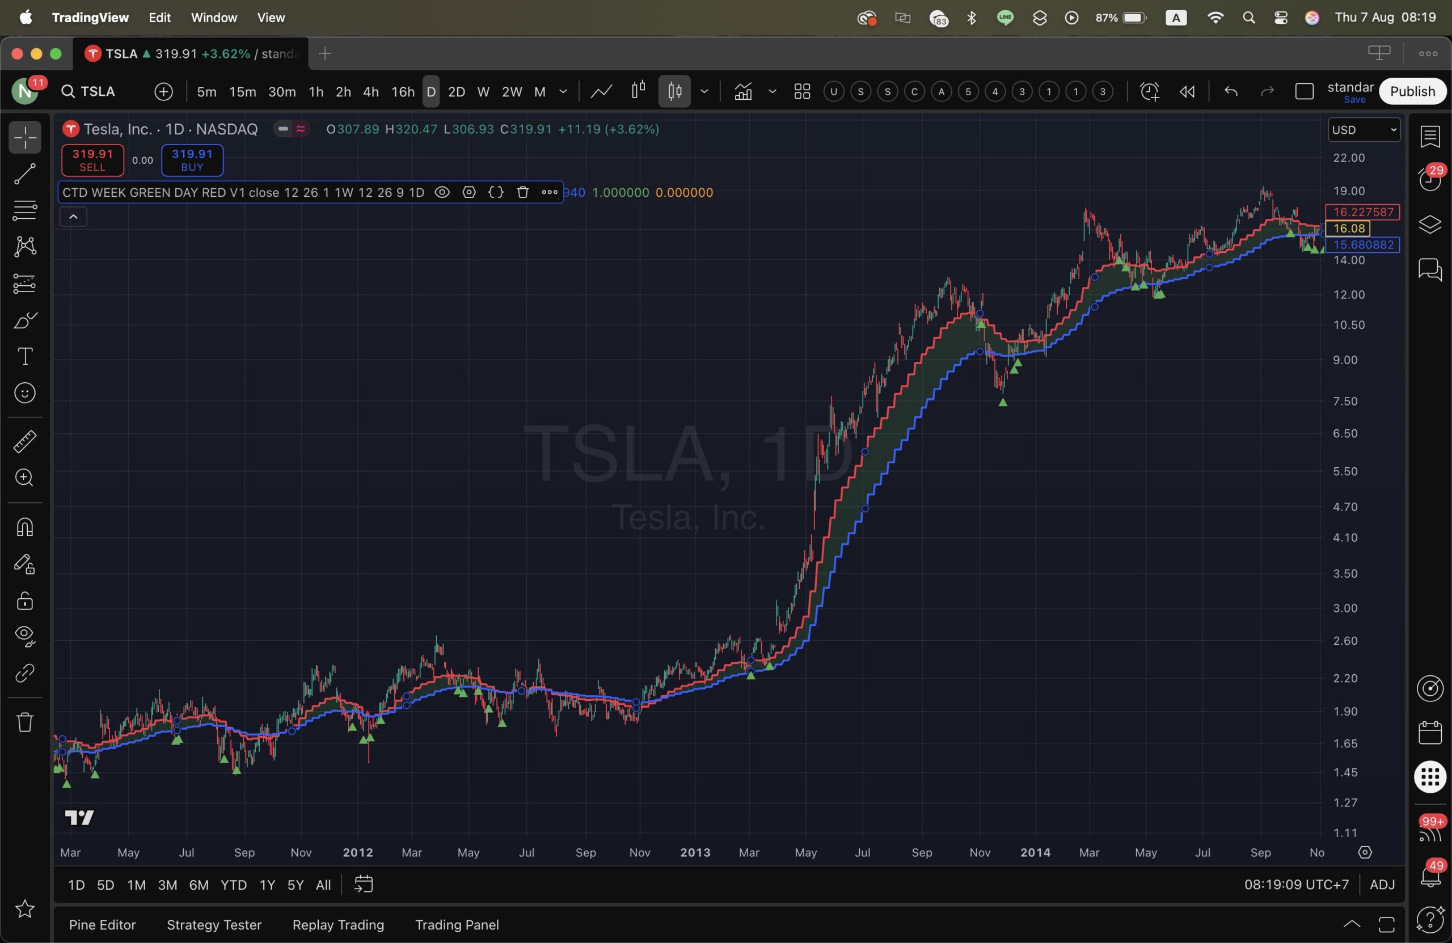Viewport: 1452px width, 943px height.
Task: Click the 319.91 BUY button
Action: pyautogui.click(x=192, y=160)
